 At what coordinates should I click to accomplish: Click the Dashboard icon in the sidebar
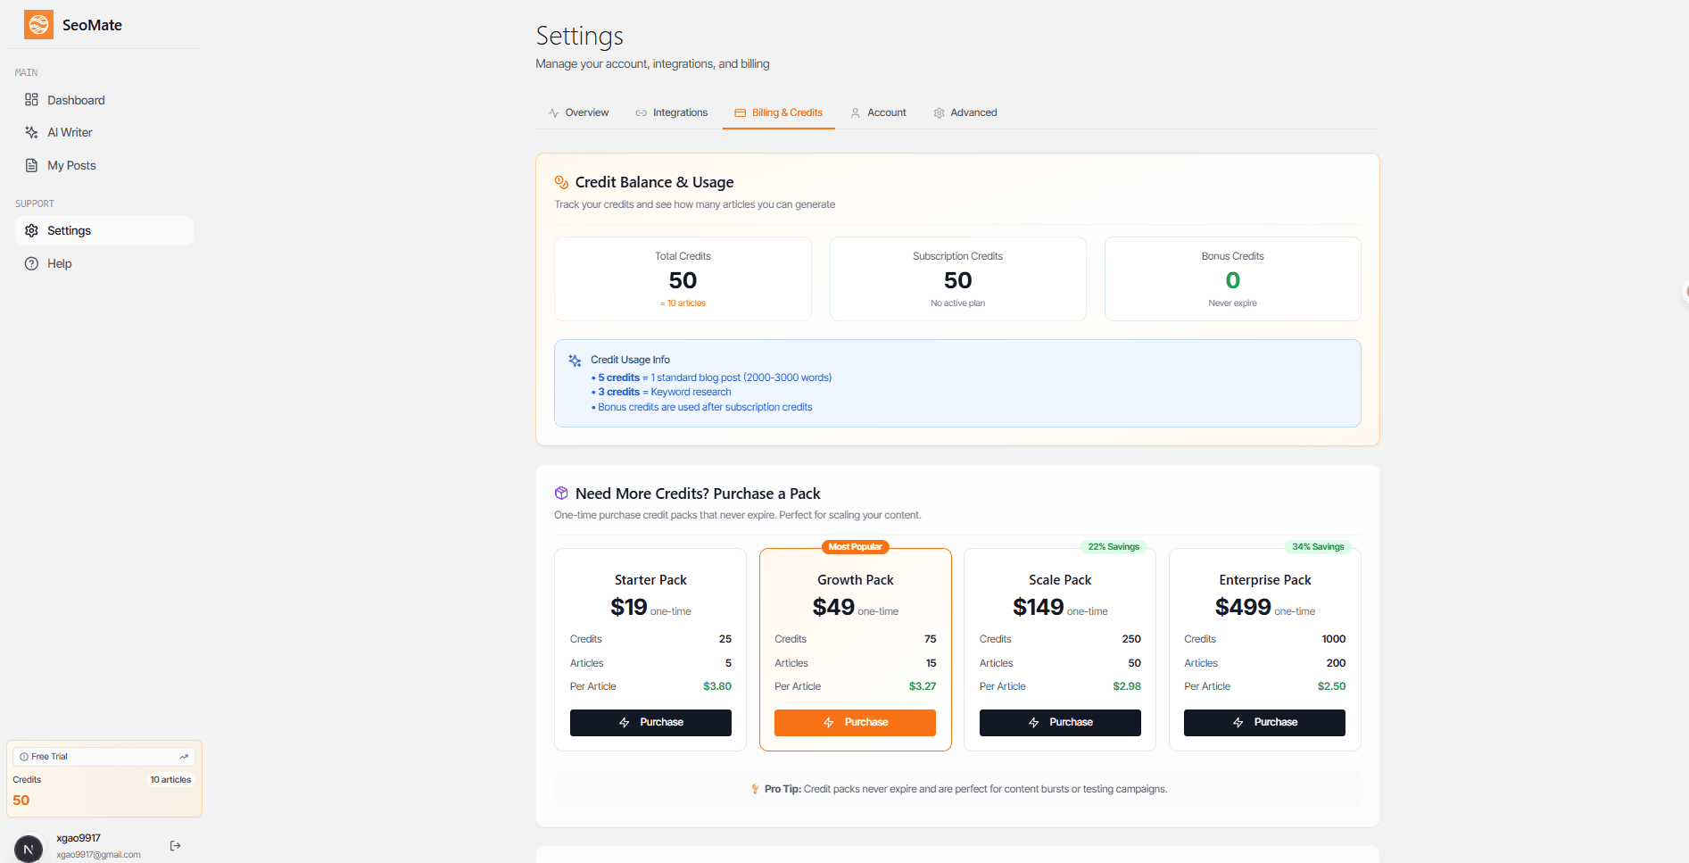point(31,99)
